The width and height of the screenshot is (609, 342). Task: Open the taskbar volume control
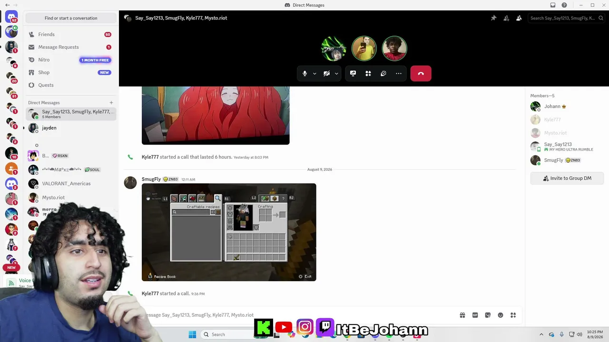580,334
